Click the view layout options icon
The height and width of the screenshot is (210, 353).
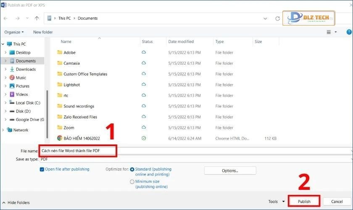tap(329, 32)
